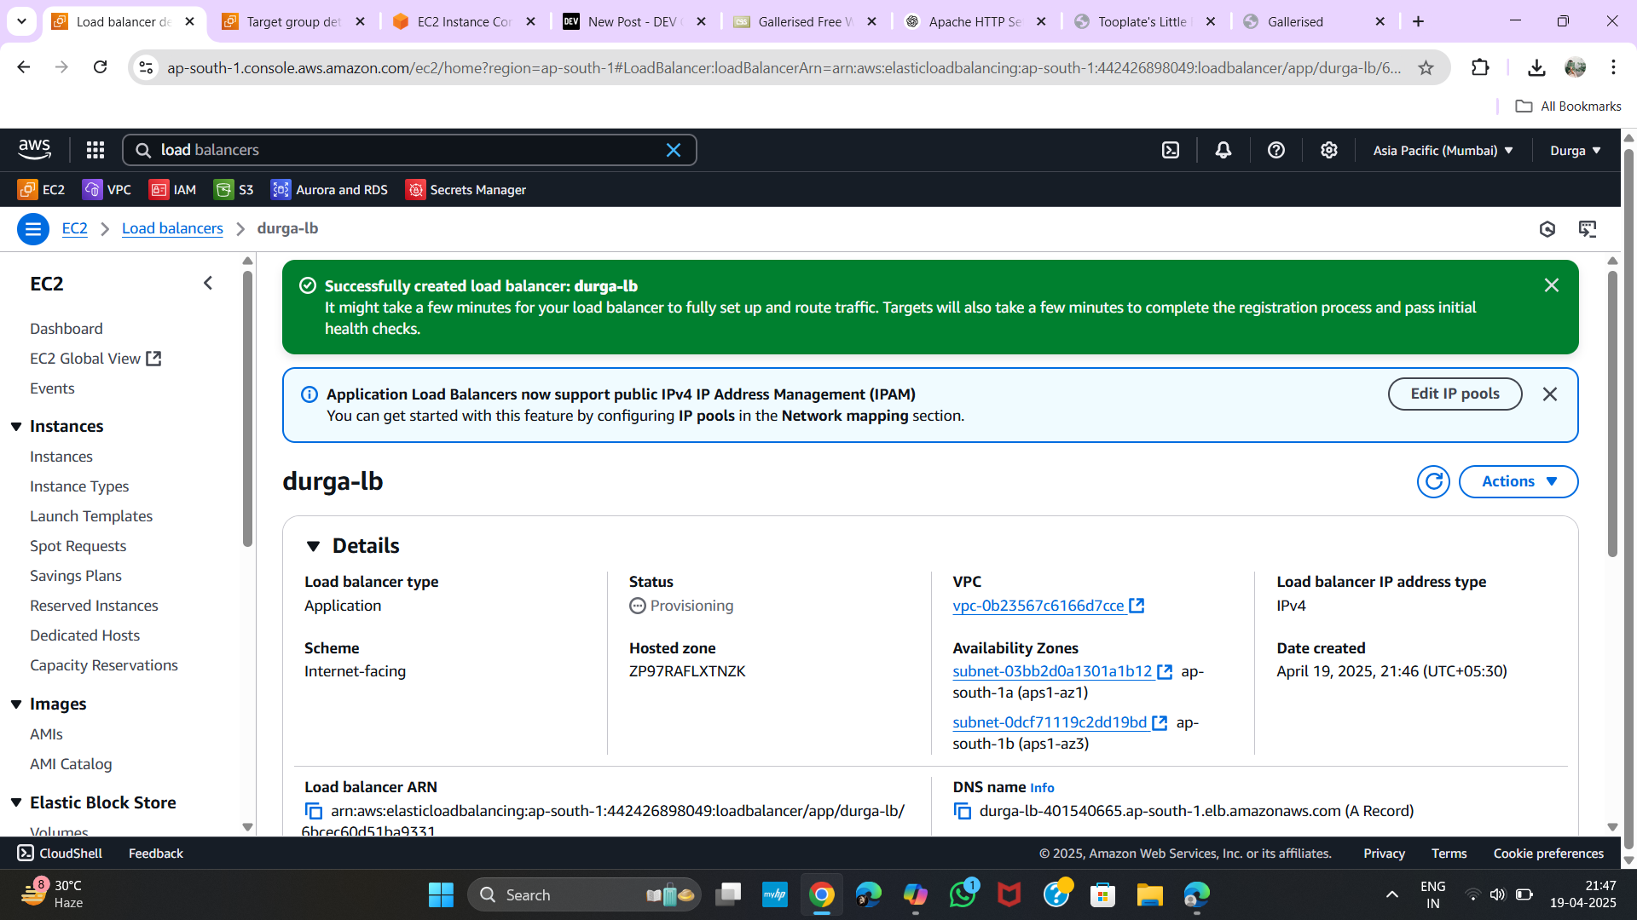Open the Asia Pacific (Mumbai) region selector
1637x920 pixels.
pos(1443,150)
